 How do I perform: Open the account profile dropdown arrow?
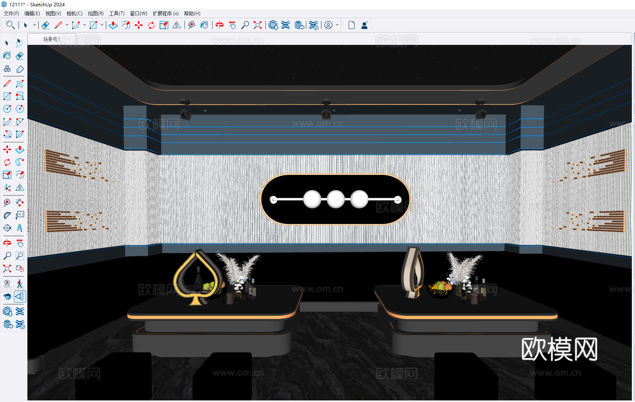click(x=337, y=25)
